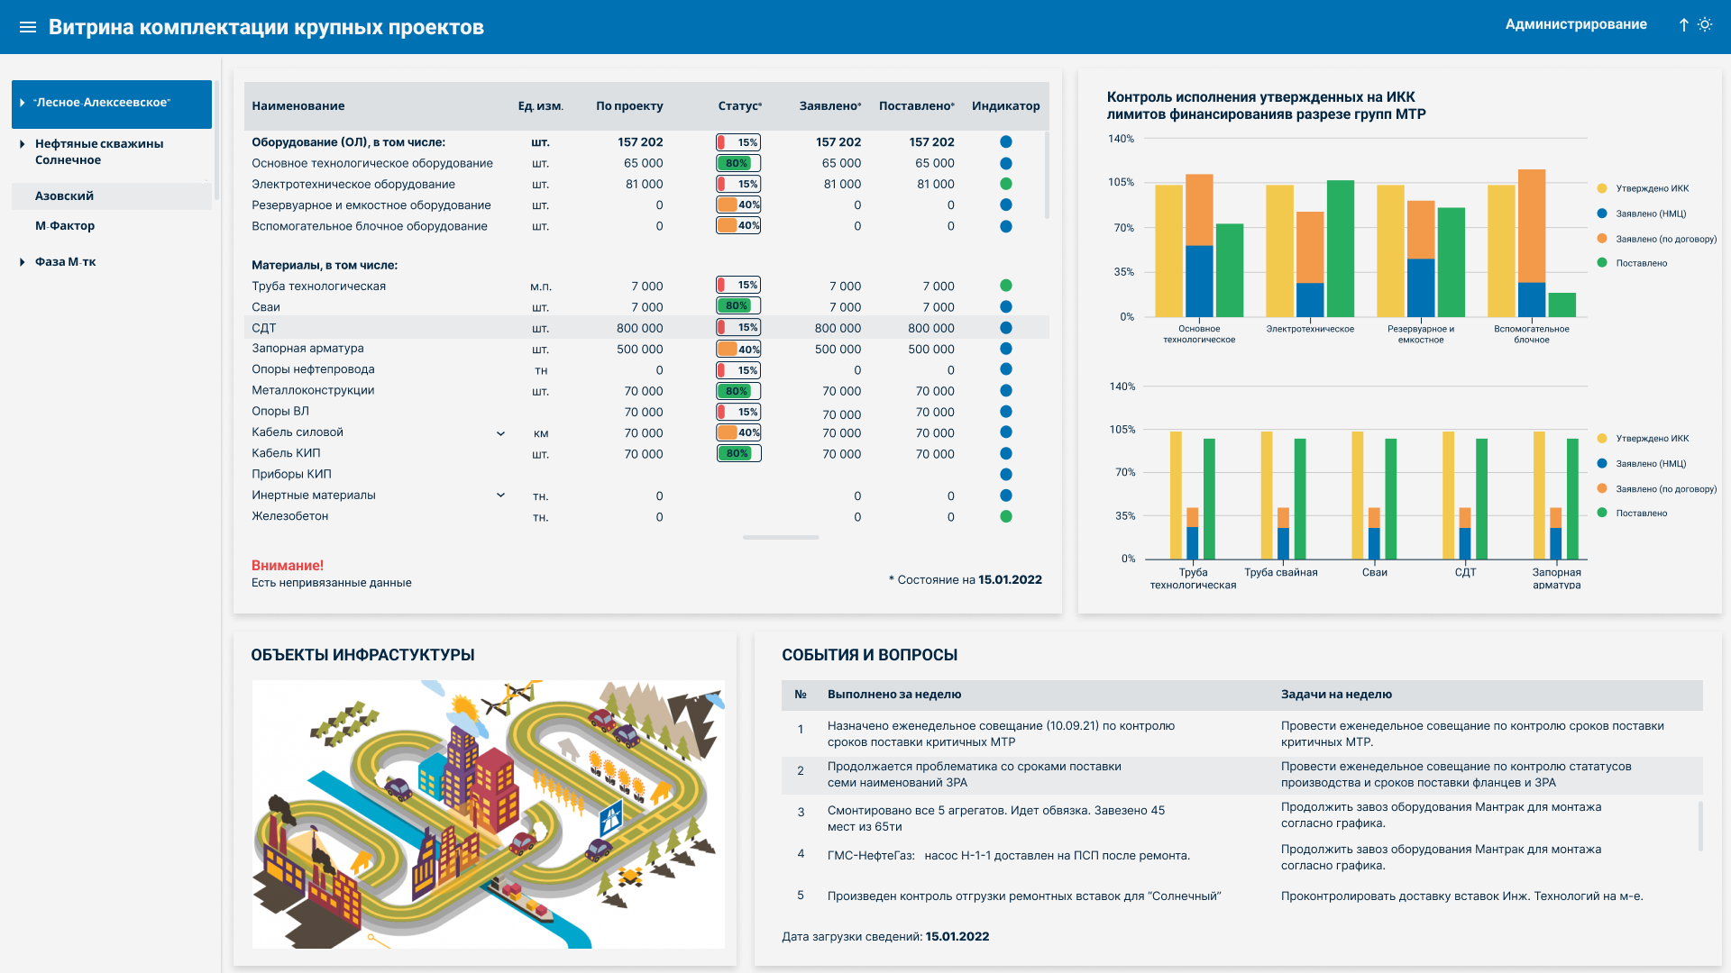Click the upward arrow icon in header

pyautogui.click(x=1683, y=25)
